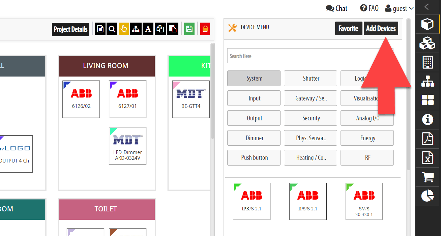441x236 pixels.
Task: Focus the 'Search Here' device field
Action: click(x=310, y=56)
